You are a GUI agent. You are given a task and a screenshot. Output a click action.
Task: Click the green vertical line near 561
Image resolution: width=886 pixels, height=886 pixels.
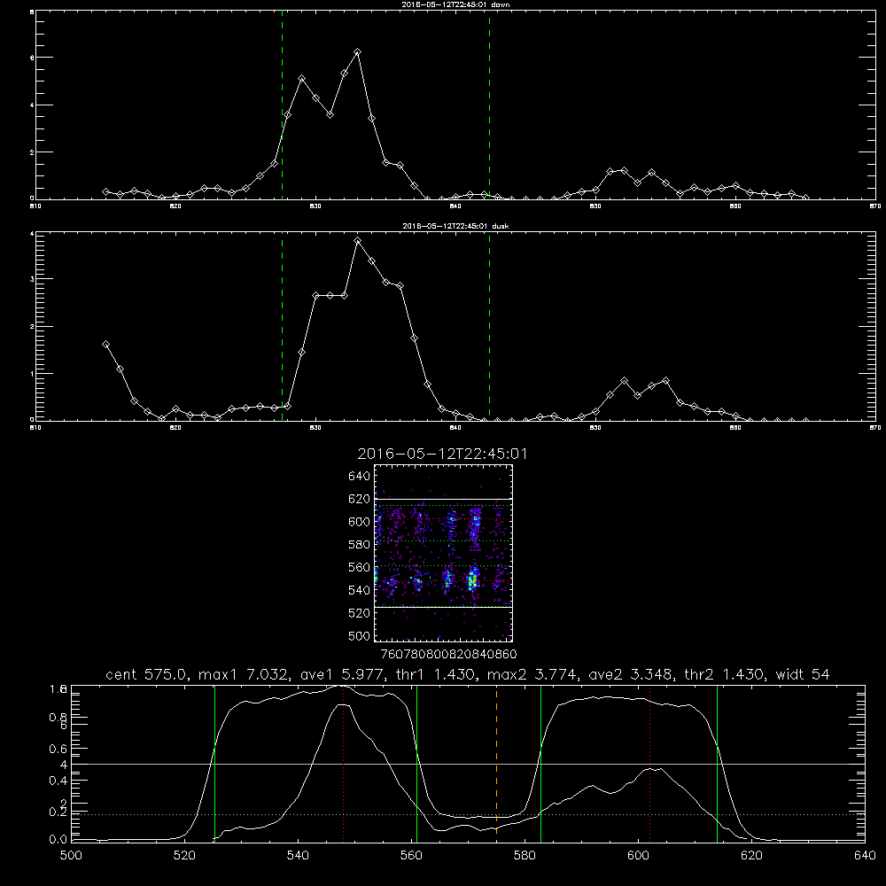click(417, 764)
